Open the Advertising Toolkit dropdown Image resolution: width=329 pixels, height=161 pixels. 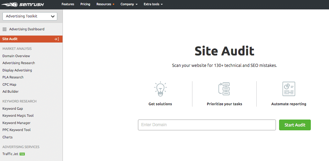click(x=30, y=16)
